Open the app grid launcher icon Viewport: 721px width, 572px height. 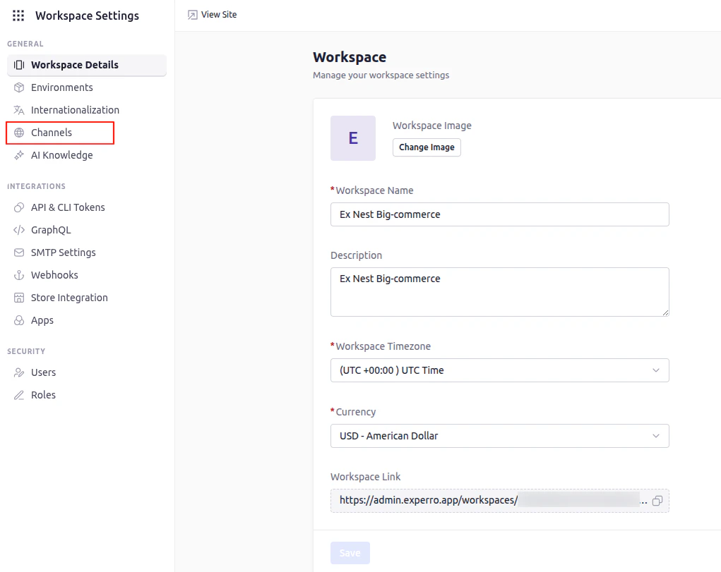point(18,16)
